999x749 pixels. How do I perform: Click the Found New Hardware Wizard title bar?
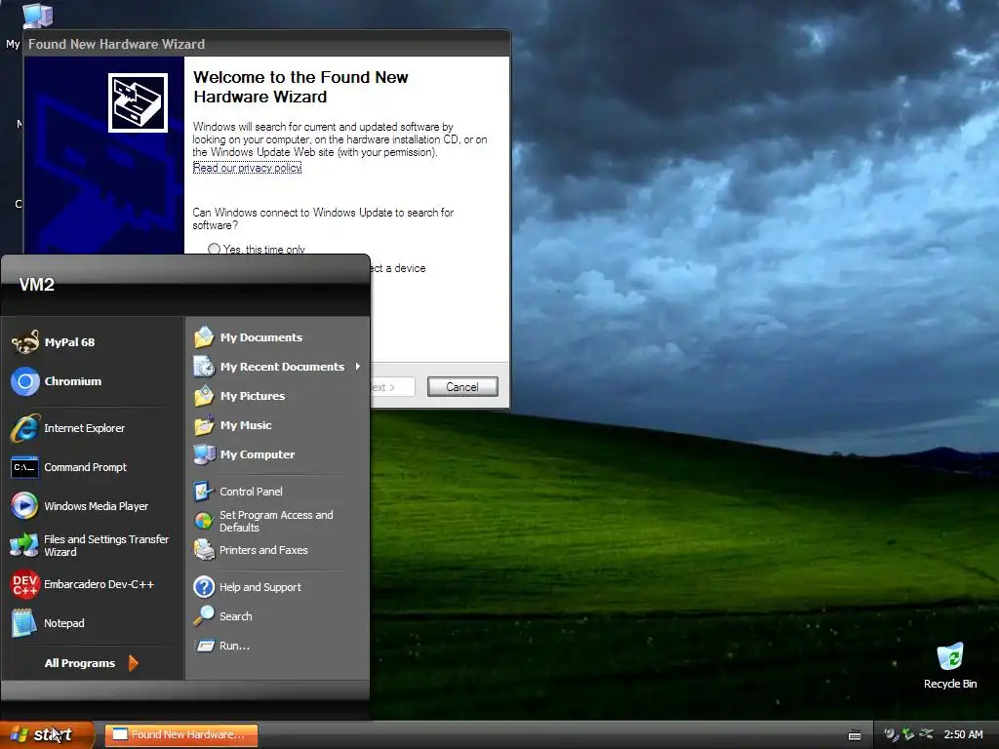tap(267, 44)
